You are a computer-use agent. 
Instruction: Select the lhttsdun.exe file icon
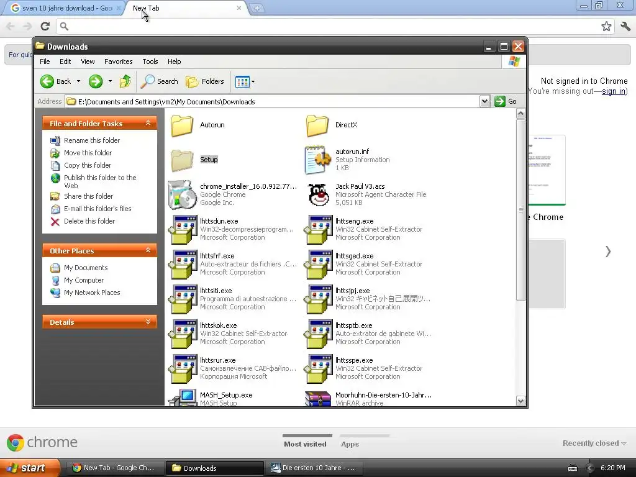point(182,230)
